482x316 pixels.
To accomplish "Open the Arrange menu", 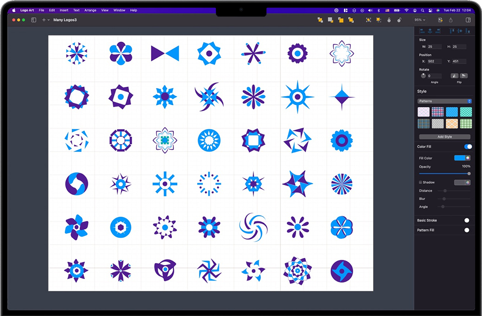I will click(x=90, y=10).
